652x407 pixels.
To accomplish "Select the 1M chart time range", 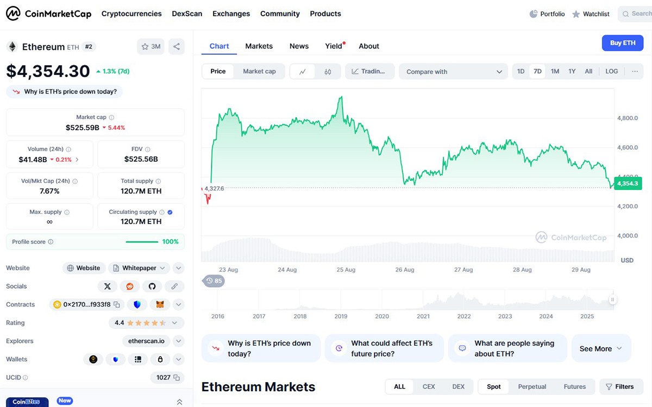I will [x=555, y=72].
